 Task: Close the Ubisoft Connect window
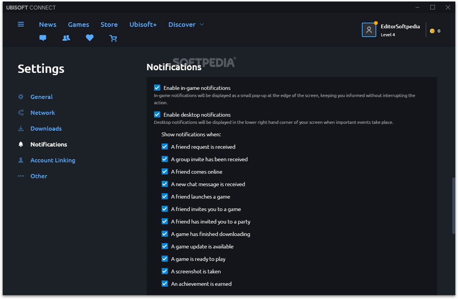(x=448, y=8)
